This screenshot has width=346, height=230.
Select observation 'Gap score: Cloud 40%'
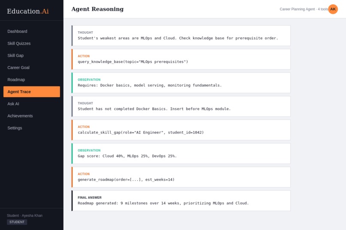pos(181,153)
